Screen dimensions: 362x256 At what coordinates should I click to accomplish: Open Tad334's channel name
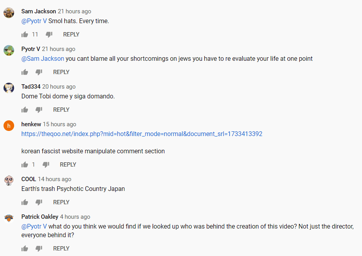pyautogui.click(x=31, y=87)
